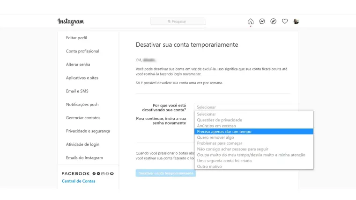Screen dimensions: 356x200
Task: Open Conta profissional settings
Action: point(82,51)
